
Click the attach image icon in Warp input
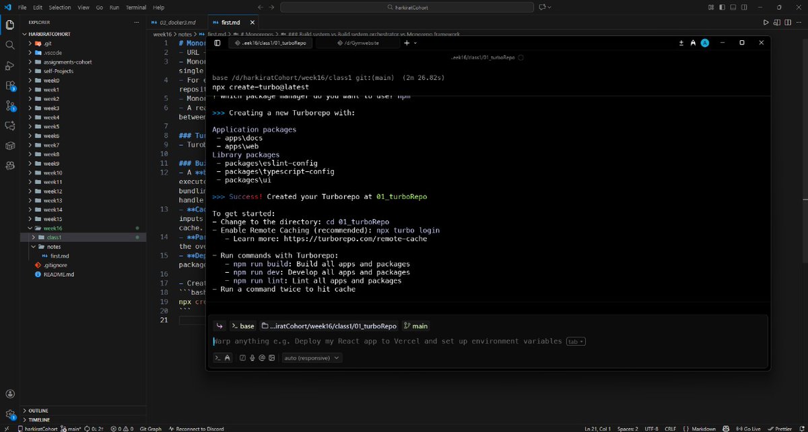pos(271,358)
